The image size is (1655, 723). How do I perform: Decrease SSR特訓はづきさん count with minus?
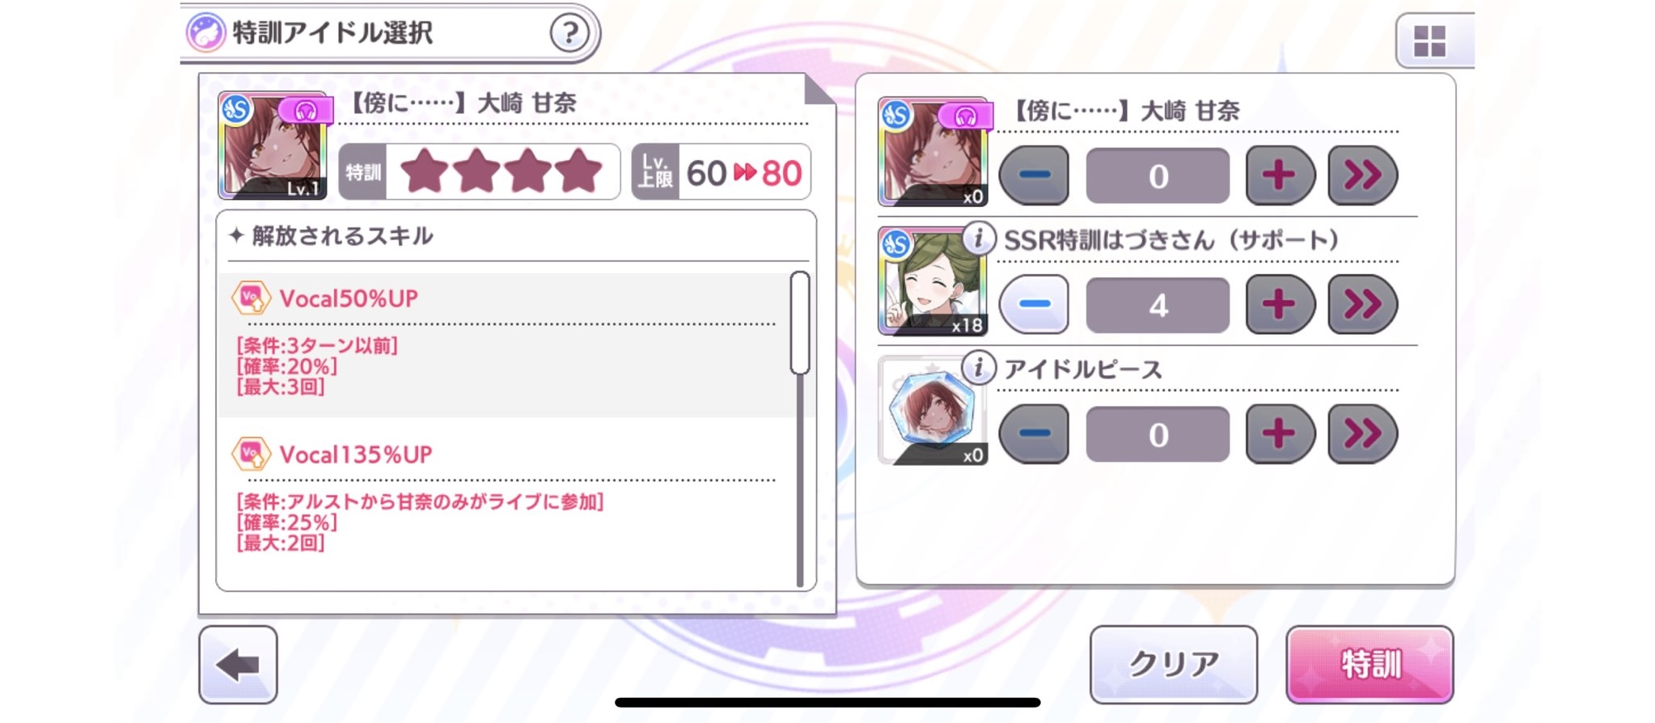pos(1034,304)
